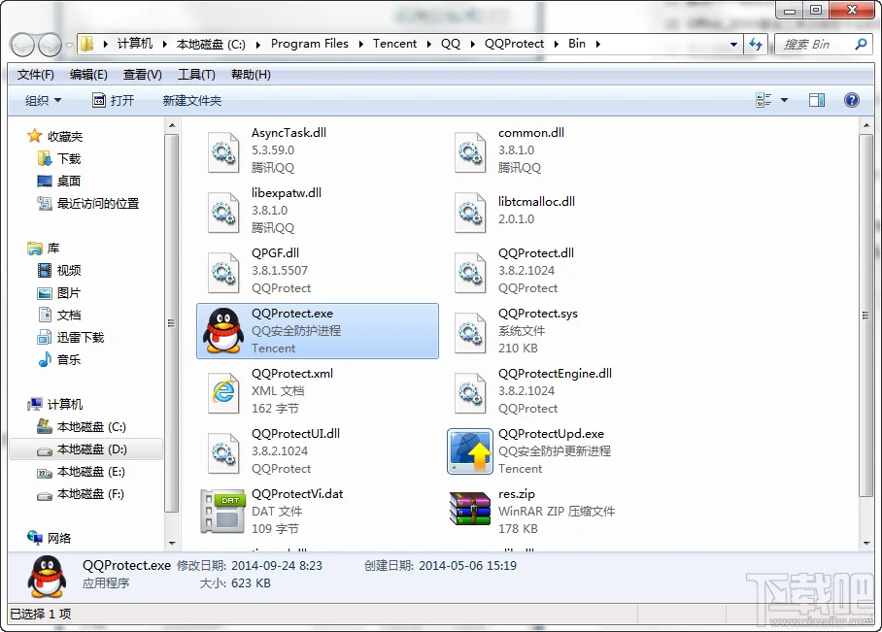The height and width of the screenshot is (632, 882).
Task: Select the AsyncTask.dll gear icon
Action: [x=222, y=150]
